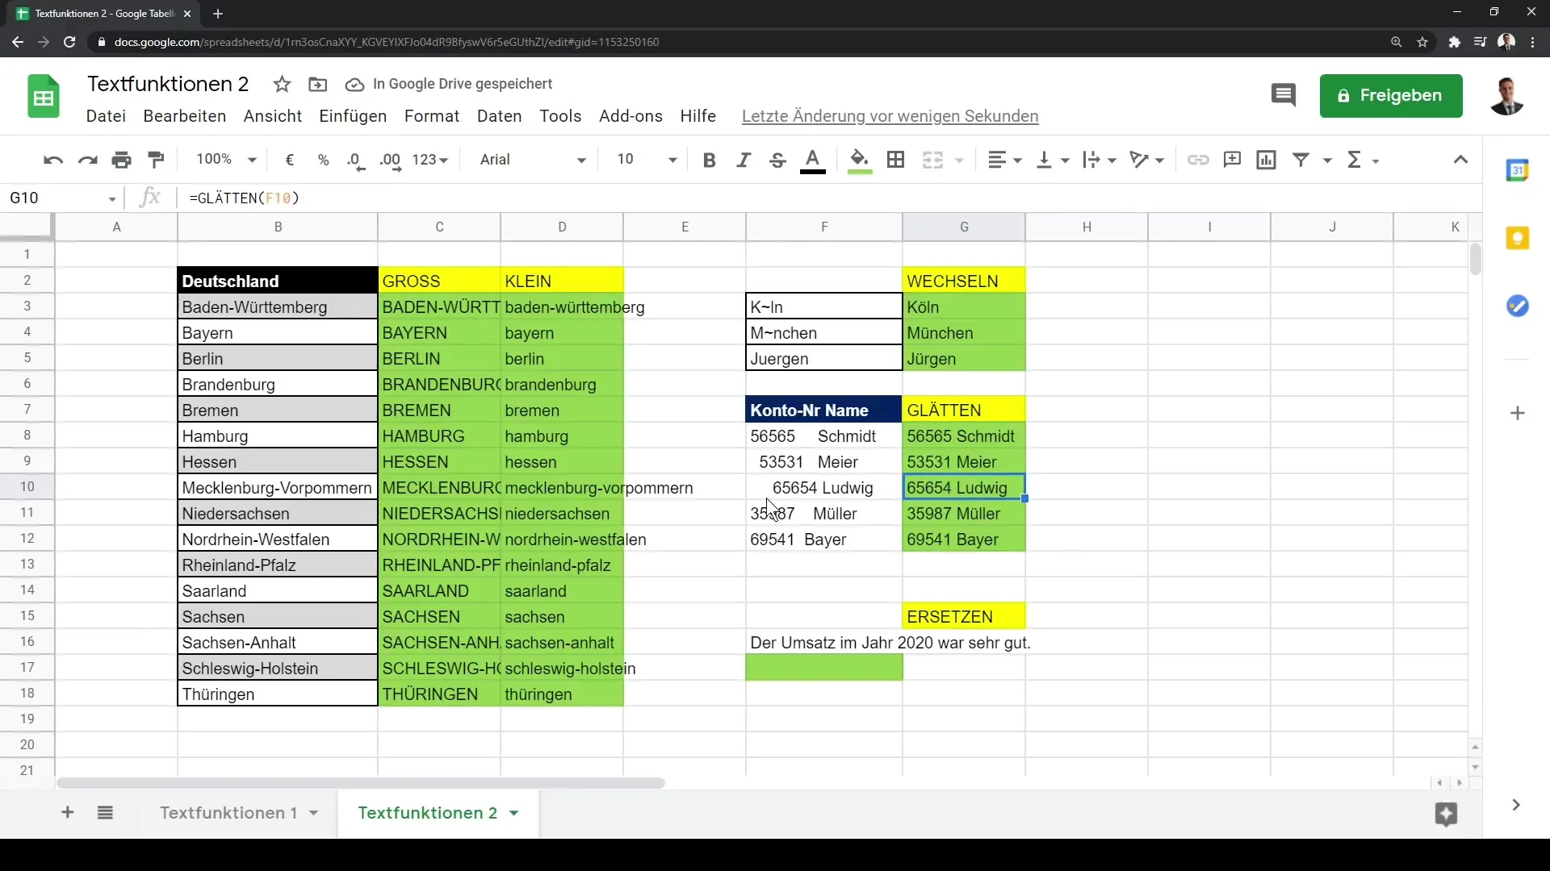Open last change history link
The height and width of the screenshot is (871, 1550).
point(890,116)
